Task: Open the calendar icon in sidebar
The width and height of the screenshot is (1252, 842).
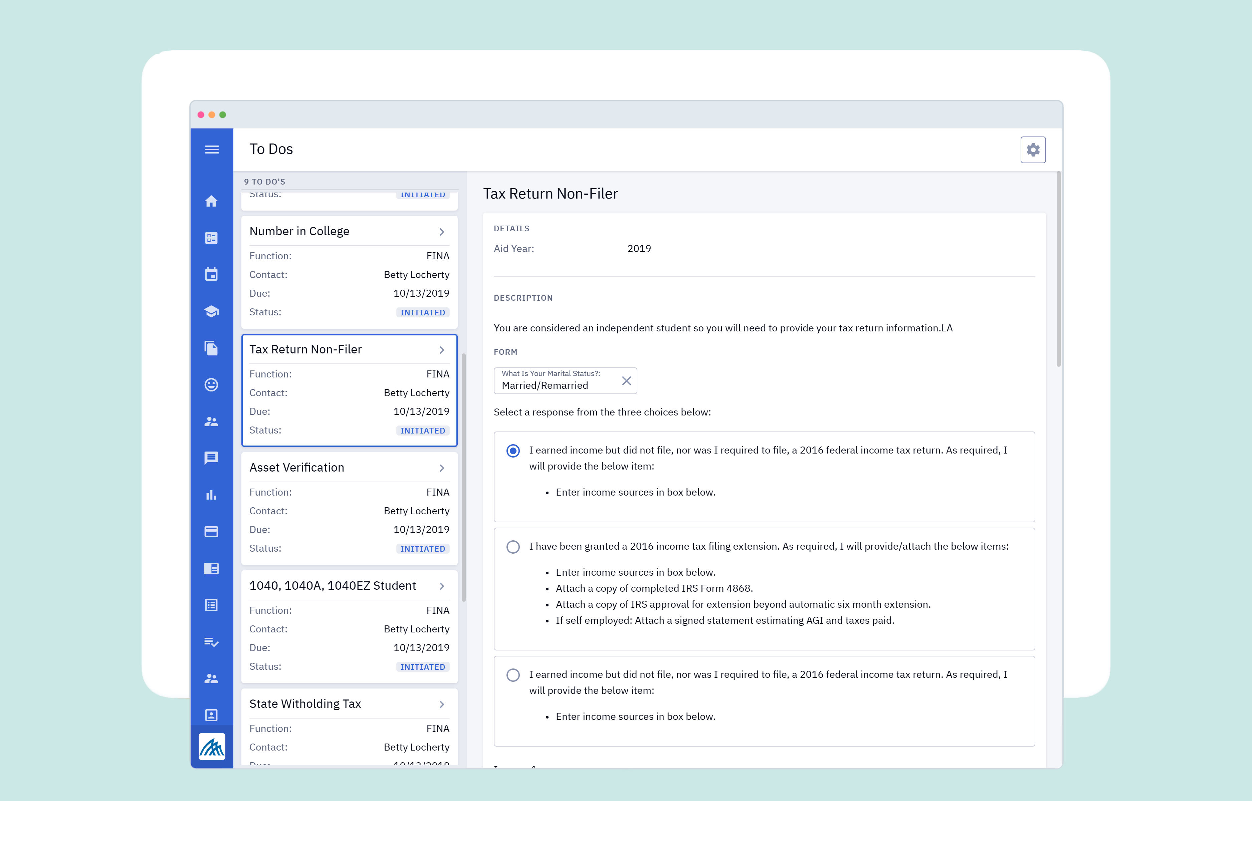Action: click(212, 274)
